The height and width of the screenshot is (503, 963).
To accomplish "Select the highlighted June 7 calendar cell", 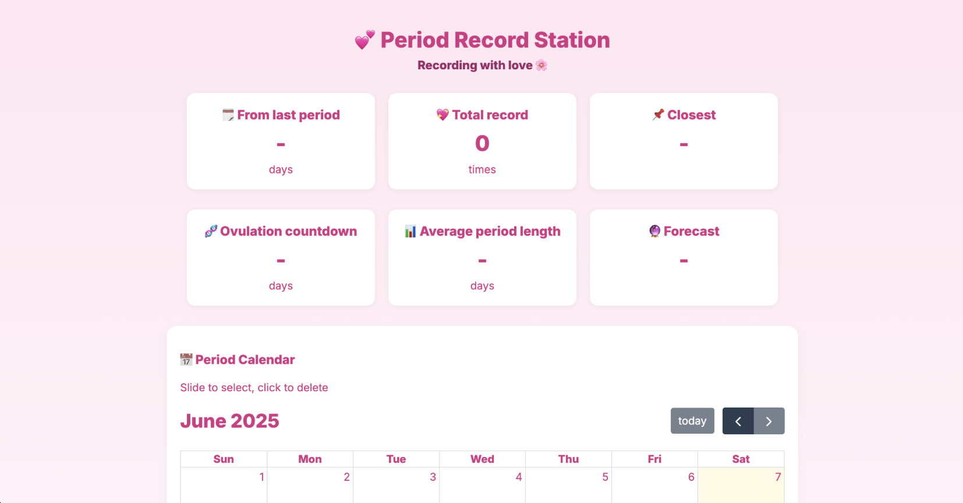I will point(741,485).
